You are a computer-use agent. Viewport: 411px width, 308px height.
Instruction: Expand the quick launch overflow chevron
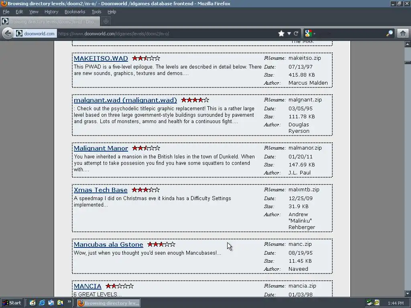click(x=69, y=302)
